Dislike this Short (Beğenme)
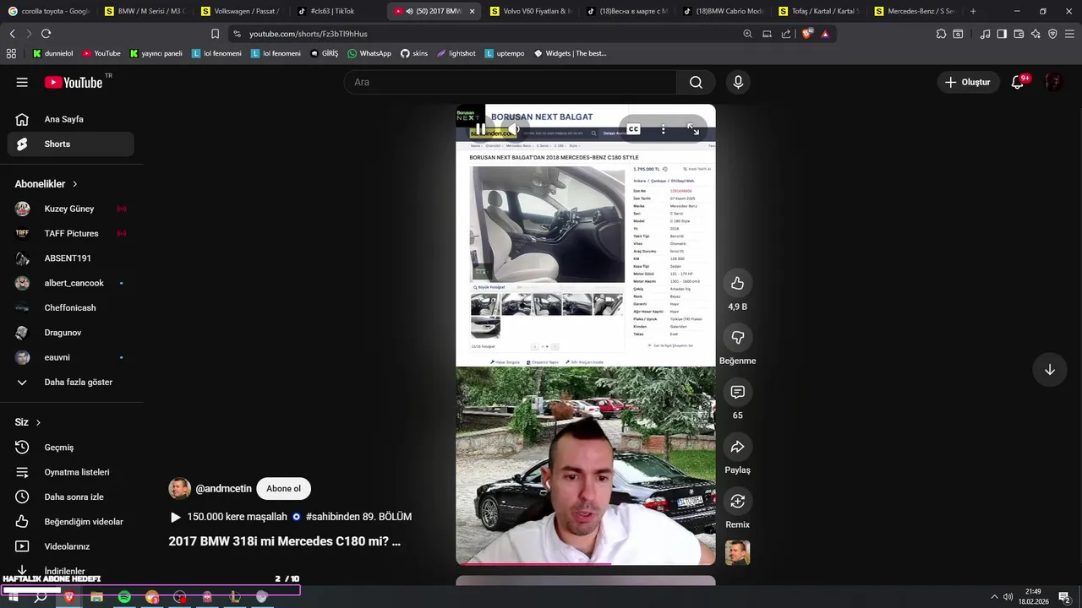This screenshot has height=608, width=1082. 737,338
